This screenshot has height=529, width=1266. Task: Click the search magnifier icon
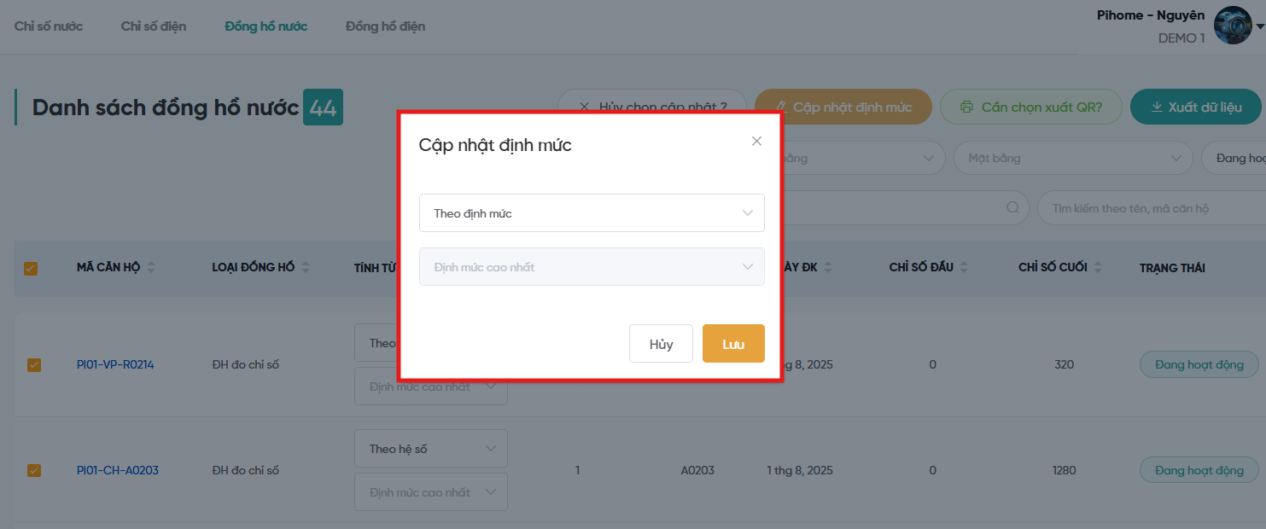click(1012, 207)
